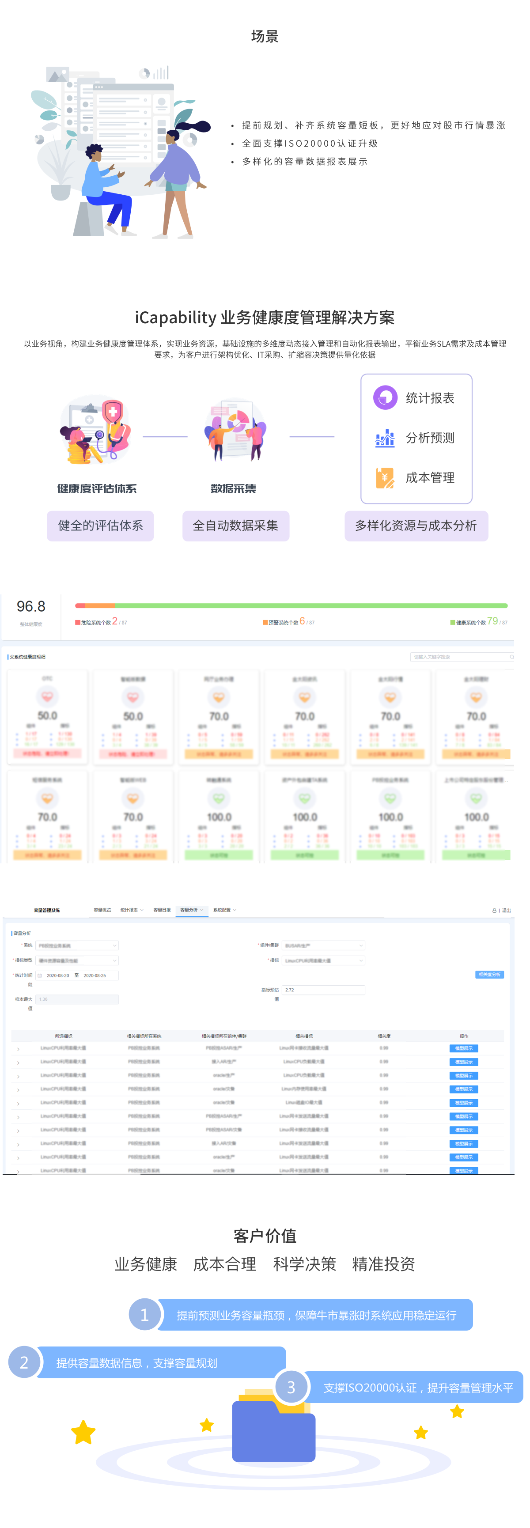Click the 指标预估值 input showing 2.72
Image resolution: width=530 pixels, height=1528 pixels.
coord(323,990)
